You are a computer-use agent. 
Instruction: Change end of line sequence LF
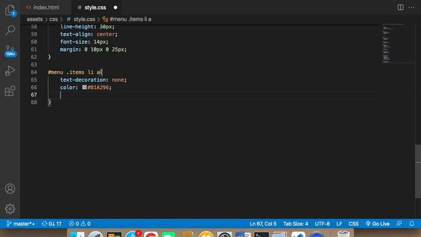[339, 224]
